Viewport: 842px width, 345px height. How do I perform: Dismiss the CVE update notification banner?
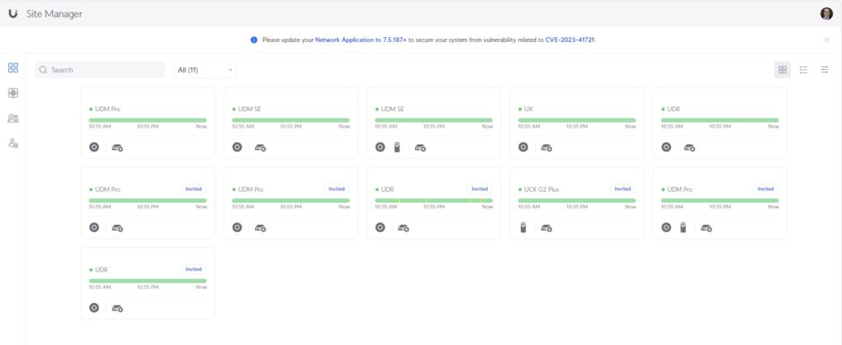[826, 40]
